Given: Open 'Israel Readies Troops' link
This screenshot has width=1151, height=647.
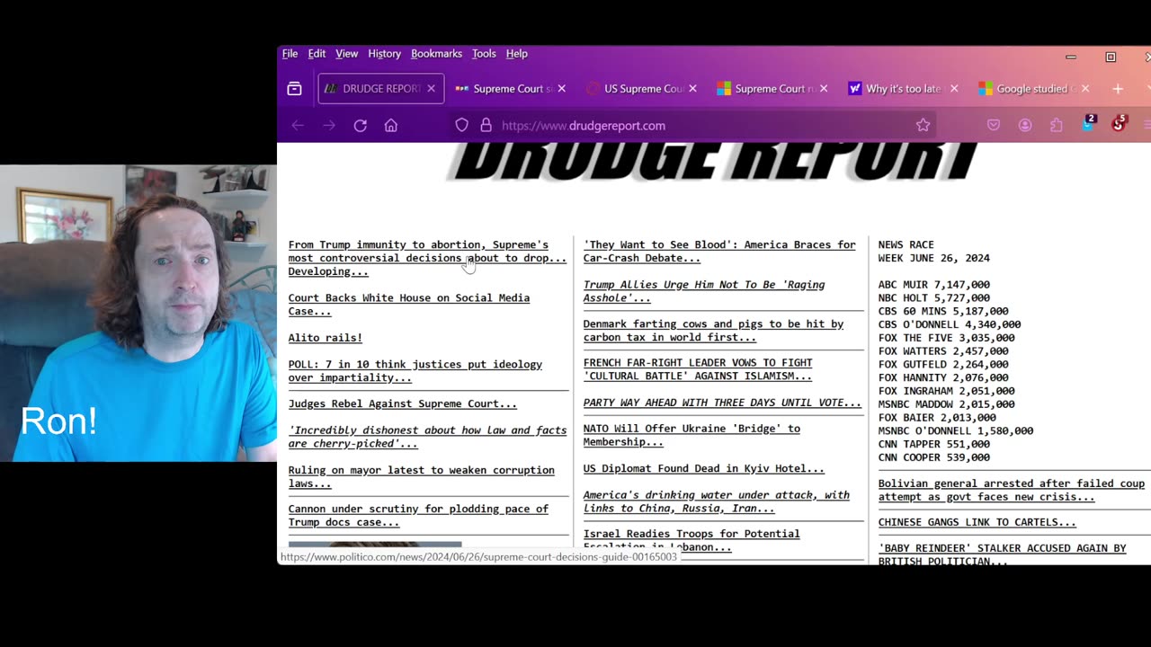Looking at the screenshot, I should click(691, 540).
